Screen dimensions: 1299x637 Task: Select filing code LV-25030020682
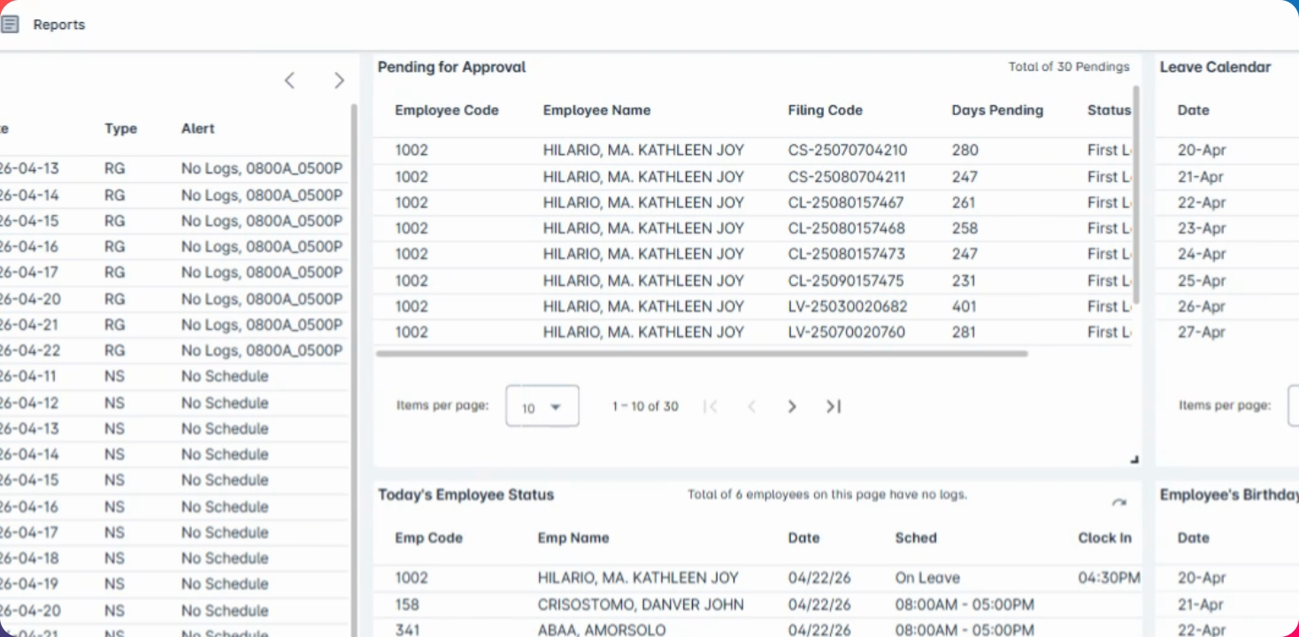(x=848, y=306)
